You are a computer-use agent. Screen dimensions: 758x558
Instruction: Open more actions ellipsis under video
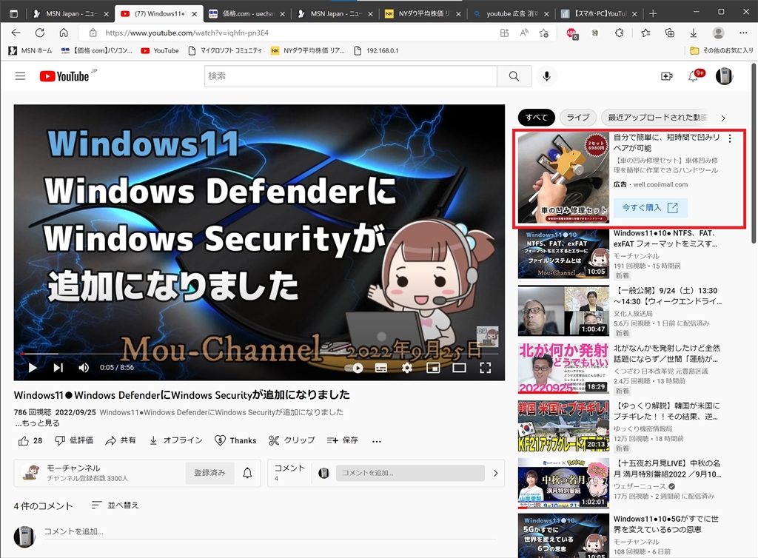pos(377,441)
